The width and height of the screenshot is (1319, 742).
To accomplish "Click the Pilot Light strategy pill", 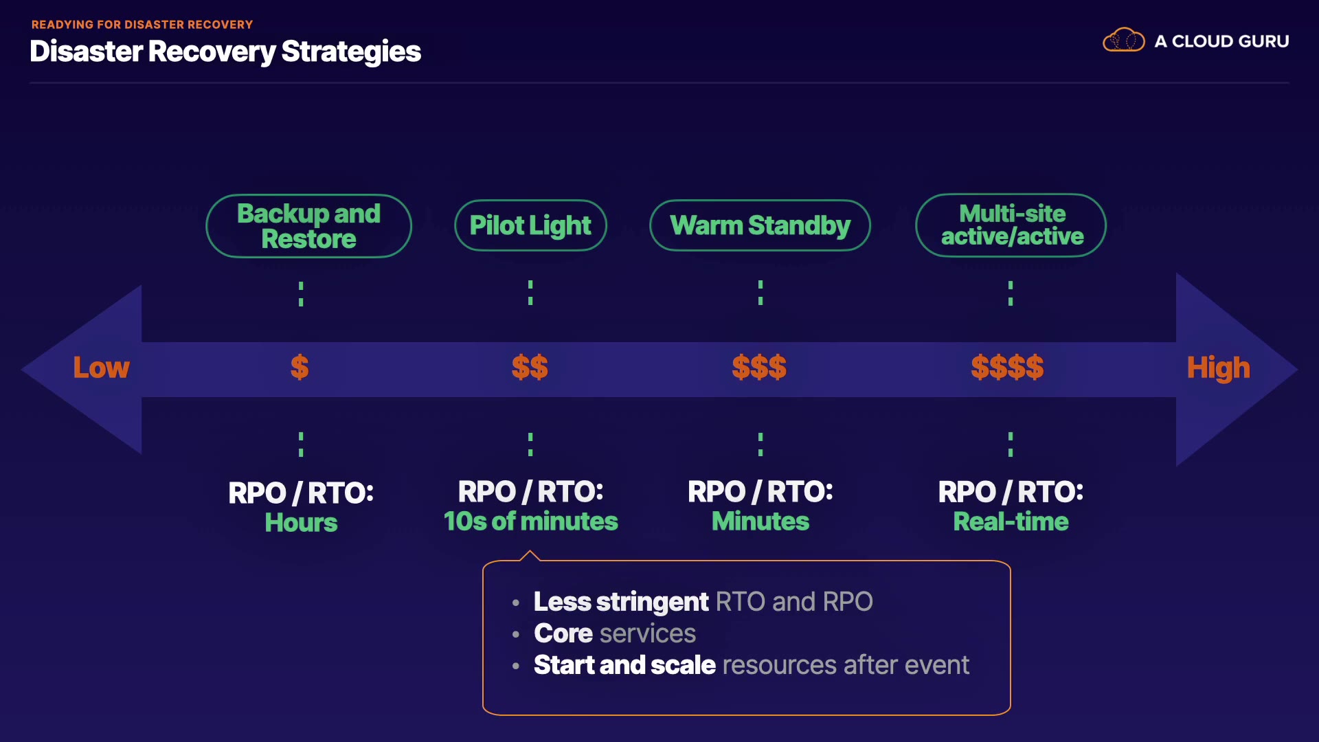I will tap(530, 225).
